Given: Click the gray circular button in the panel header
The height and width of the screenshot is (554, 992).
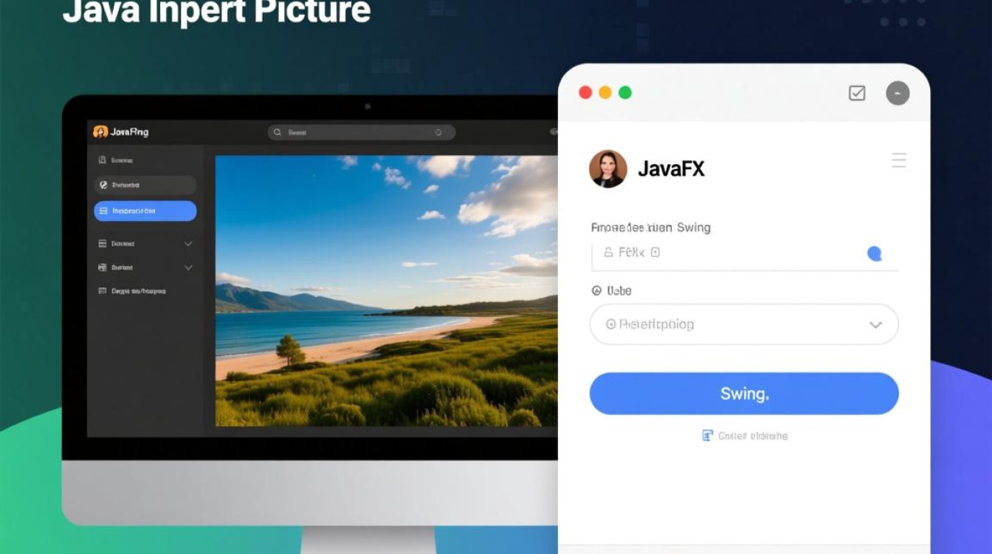Looking at the screenshot, I should click(898, 93).
